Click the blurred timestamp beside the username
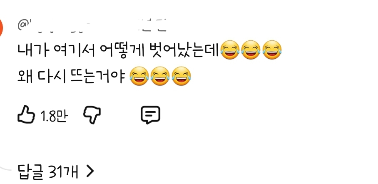378x184 pixels. tap(152, 25)
